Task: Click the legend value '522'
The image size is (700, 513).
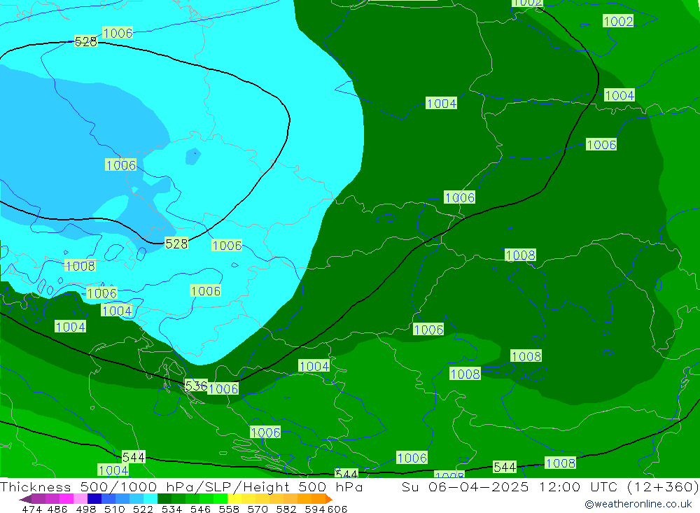Action: click(143, 509)
